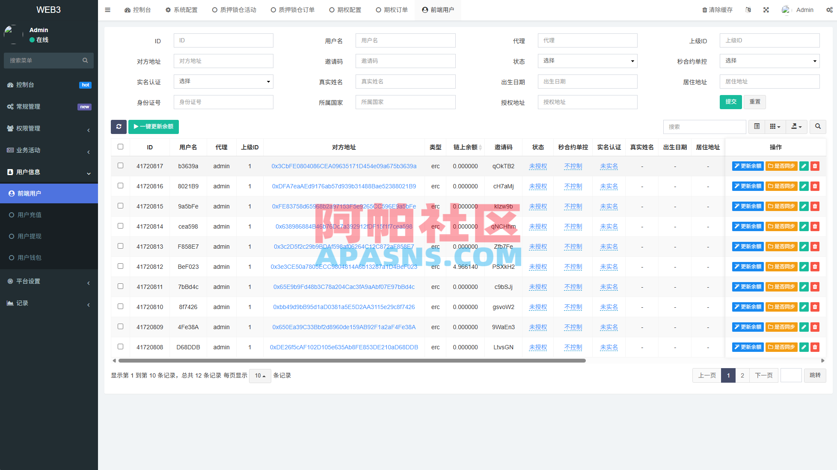Click the horizontal table scrollbar

352,361
